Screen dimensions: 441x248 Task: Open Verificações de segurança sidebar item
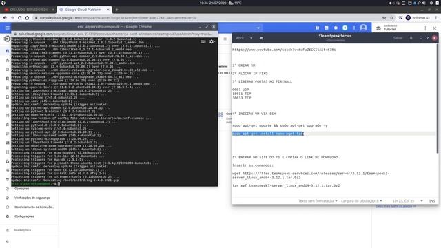pyautogui.click(x=32, y=198)
